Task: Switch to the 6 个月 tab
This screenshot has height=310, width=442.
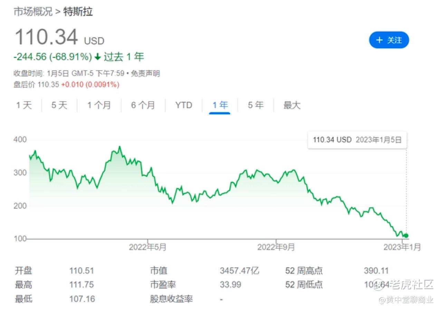Action: [143, 105]
